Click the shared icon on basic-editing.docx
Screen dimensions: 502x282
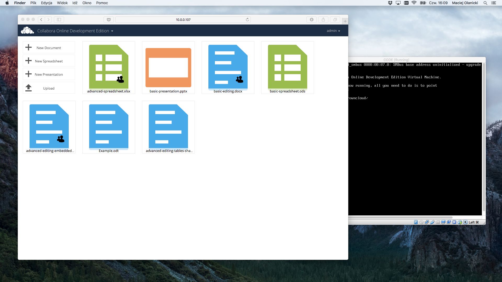pyautogui.click(x=239, y=79)
